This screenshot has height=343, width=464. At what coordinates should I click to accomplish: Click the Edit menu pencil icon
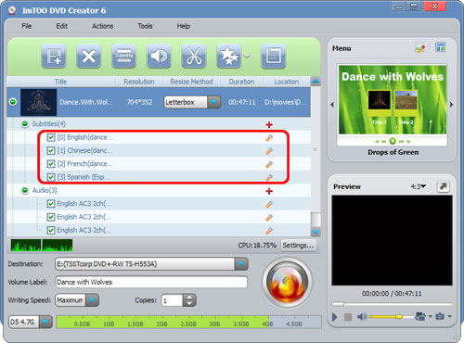tap(420, 48)
